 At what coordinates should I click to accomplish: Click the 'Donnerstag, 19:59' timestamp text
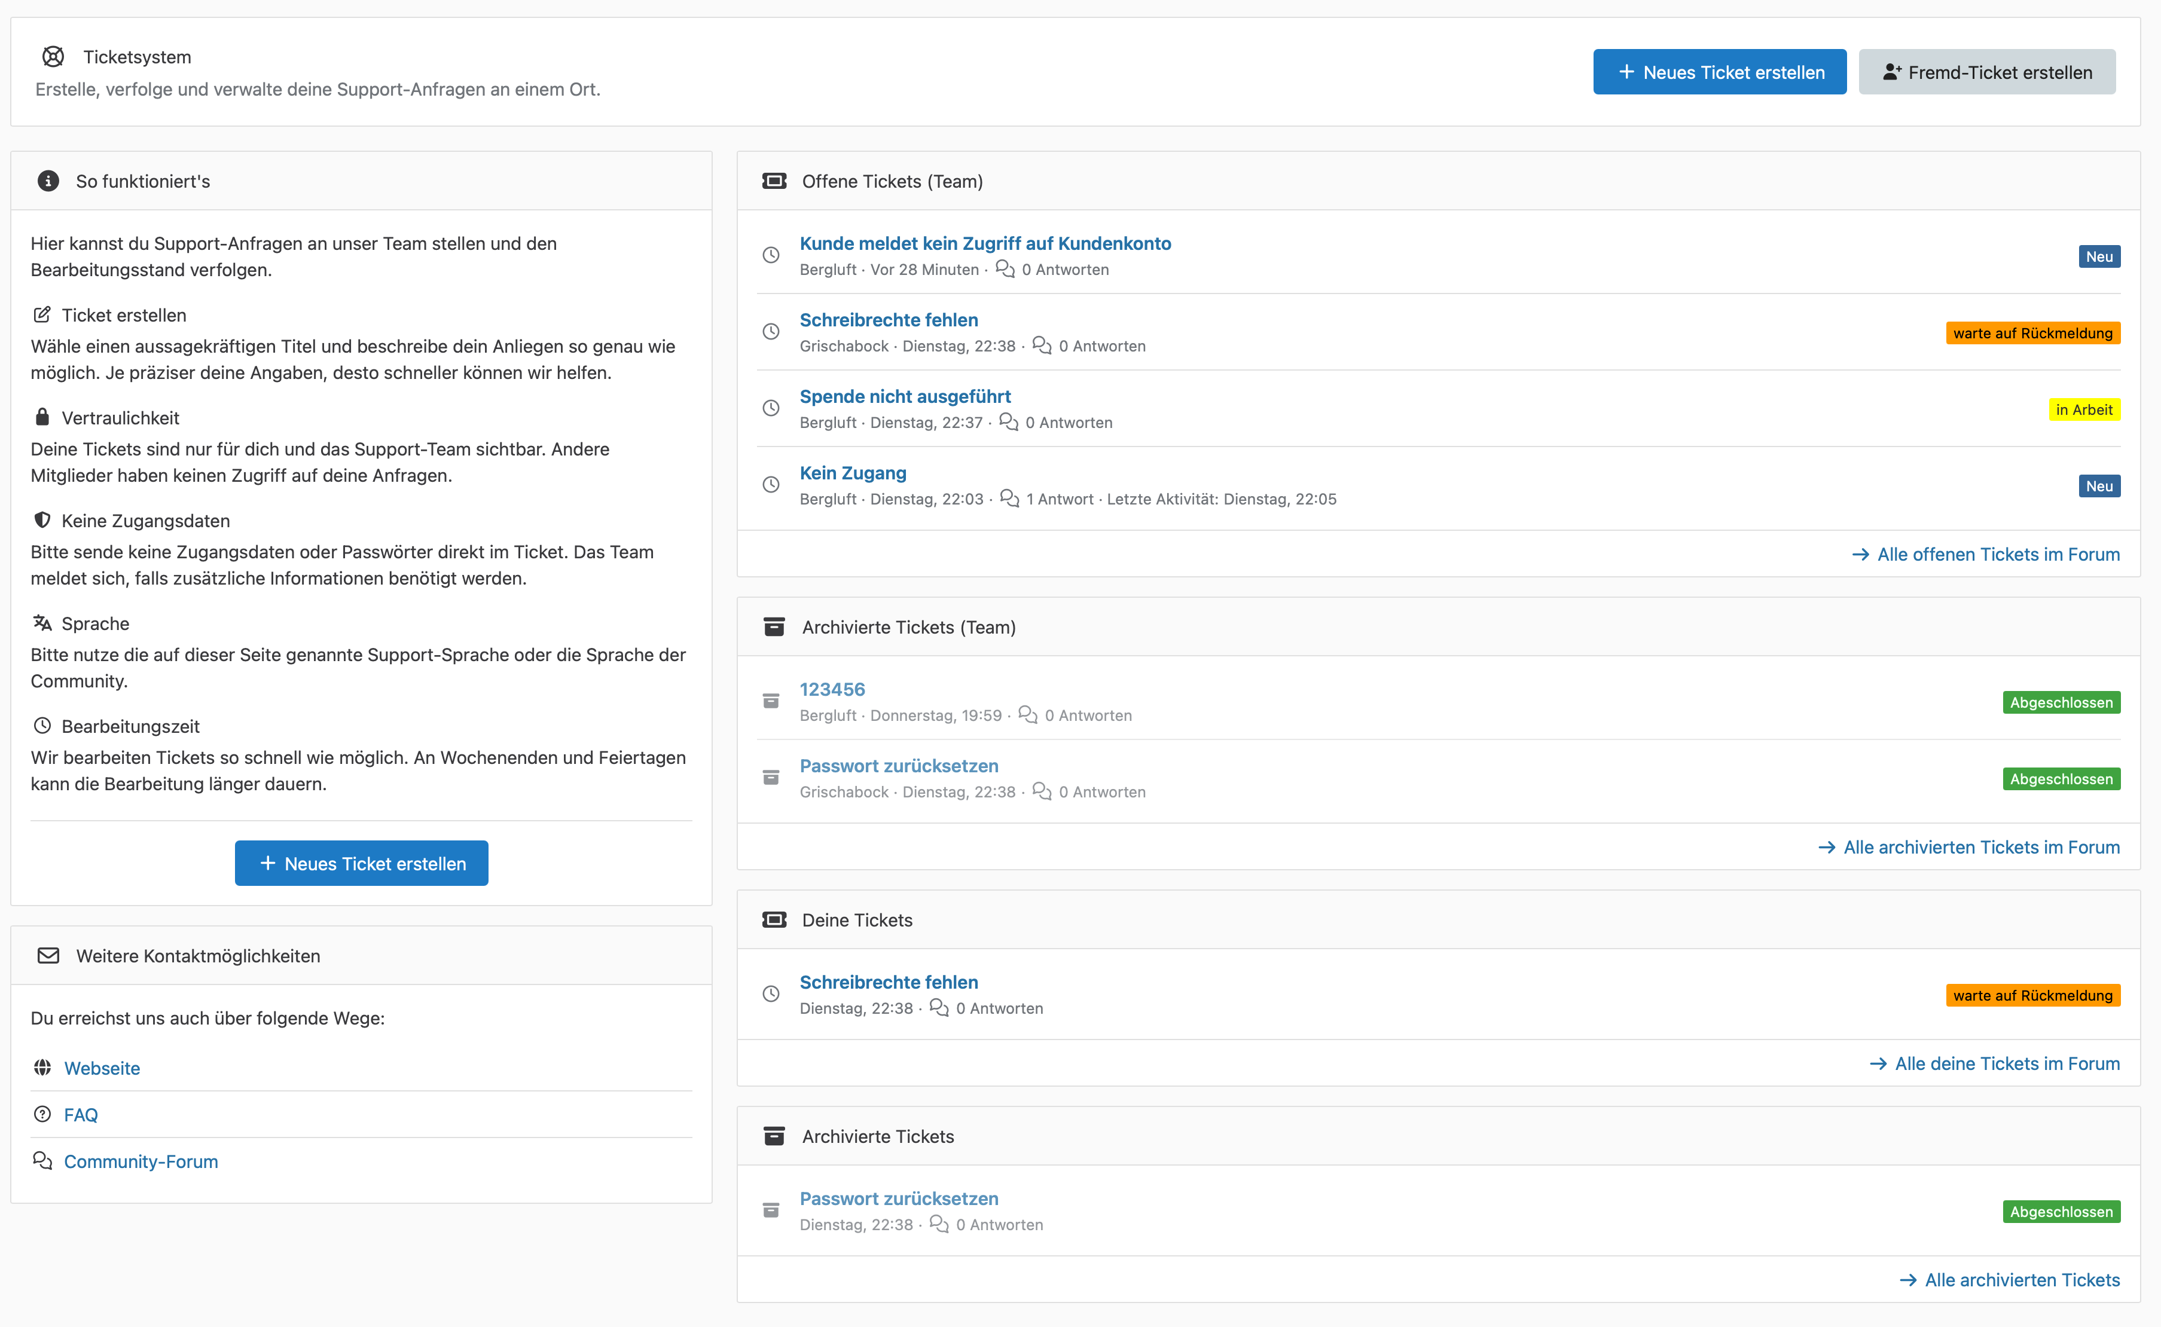pos(936,716)
